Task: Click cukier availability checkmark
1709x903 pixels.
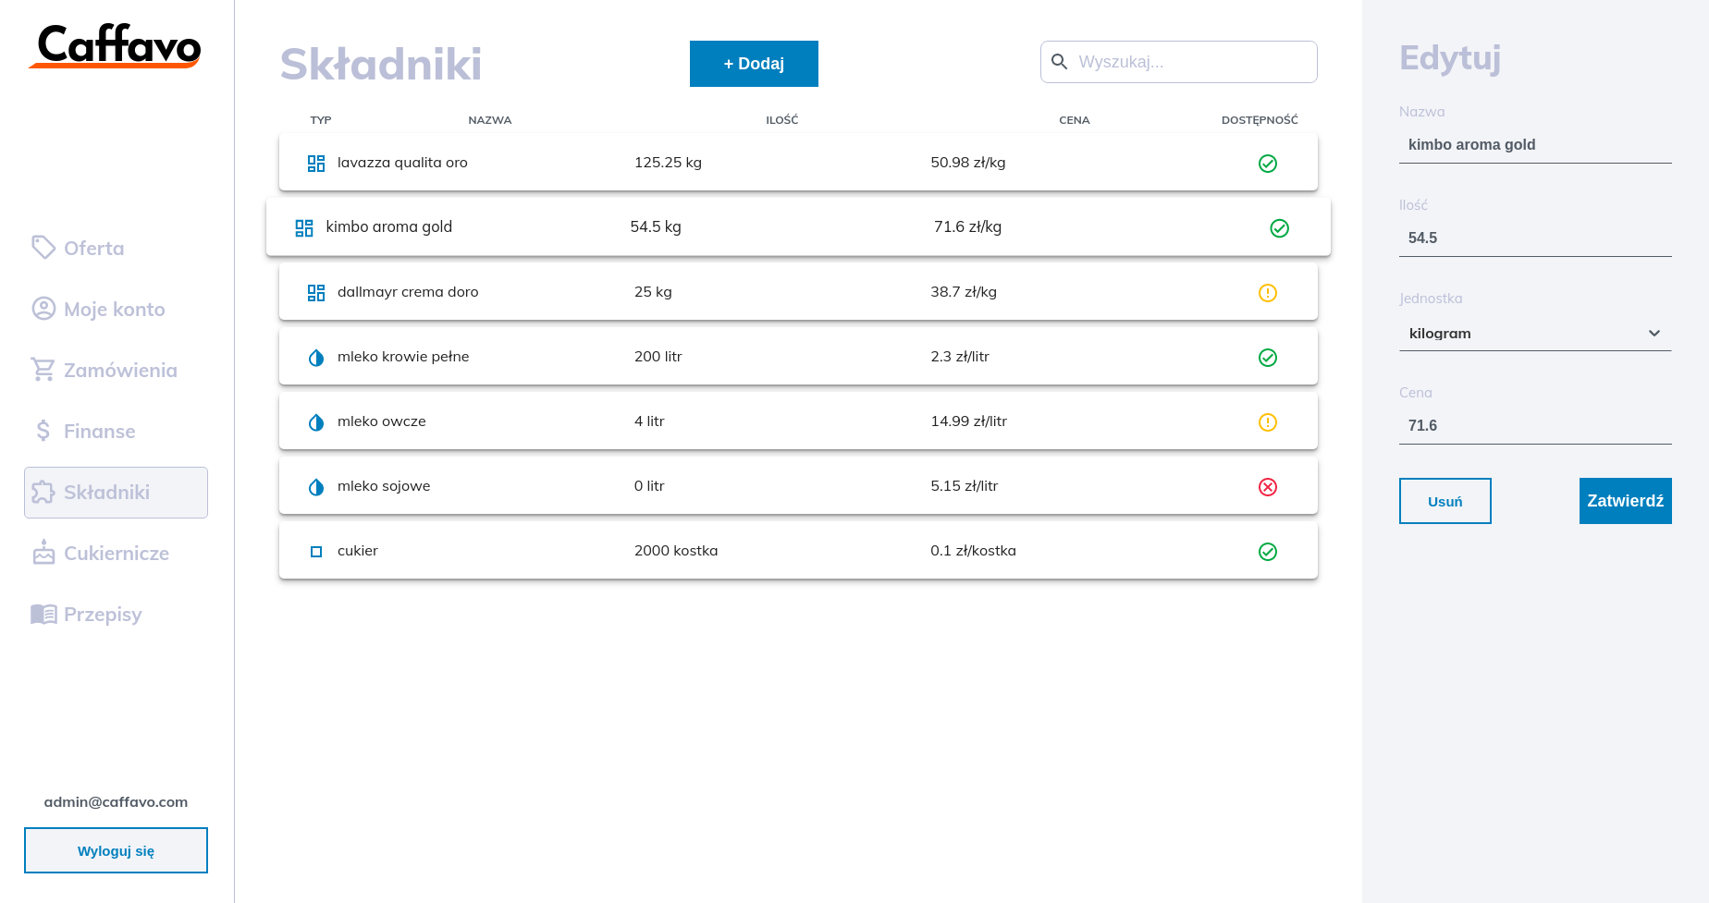Action: pyautogui.click(x=1268, y=552)
